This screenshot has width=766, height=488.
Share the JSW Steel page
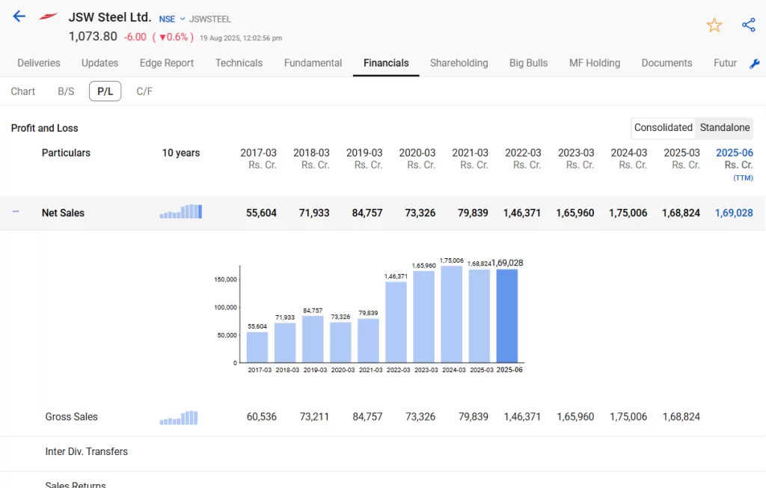click(748, 25)
